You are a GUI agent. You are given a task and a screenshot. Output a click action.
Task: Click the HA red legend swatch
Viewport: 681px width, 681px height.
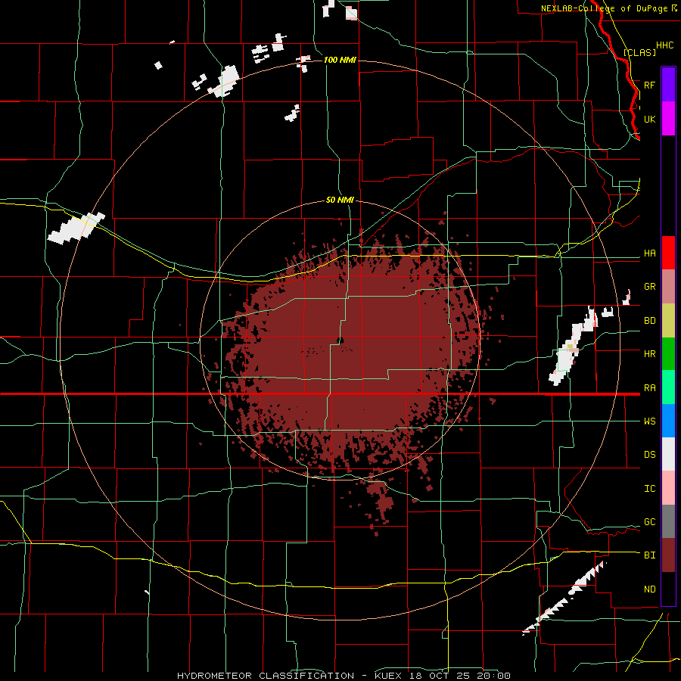(x=668, y=253)
